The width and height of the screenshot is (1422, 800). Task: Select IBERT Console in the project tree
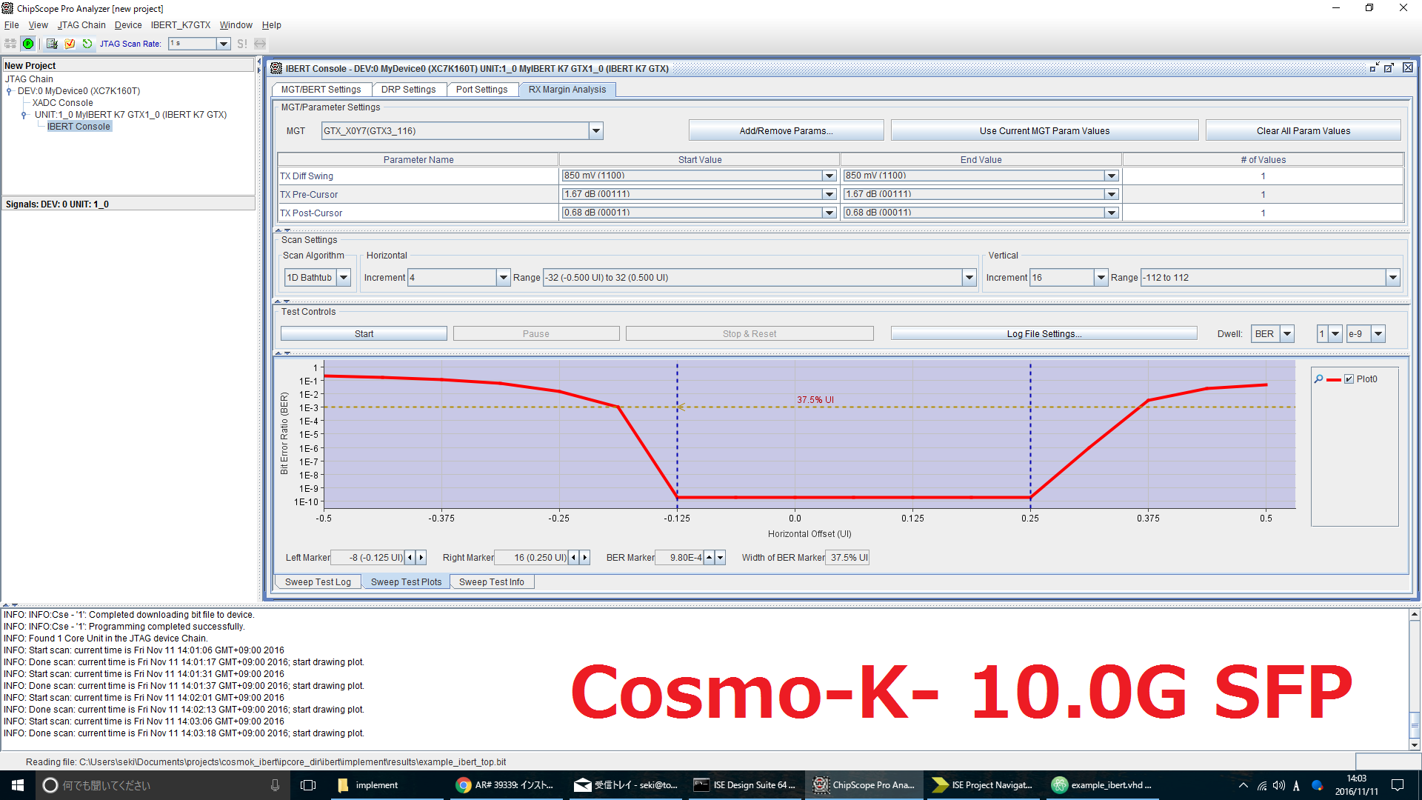[x=79, y=127]
